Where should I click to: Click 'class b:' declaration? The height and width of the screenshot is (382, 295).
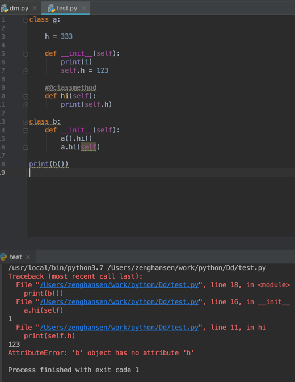click(45, 121)
